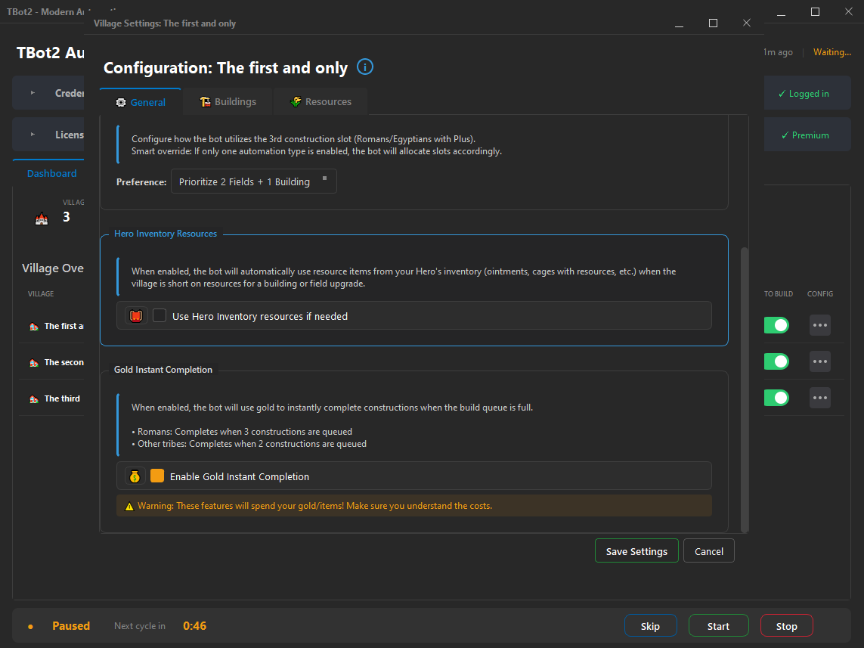Click the blue info icon beside Configuration title
This screenshot has height=648, width=864.
[x=364, y=67]
